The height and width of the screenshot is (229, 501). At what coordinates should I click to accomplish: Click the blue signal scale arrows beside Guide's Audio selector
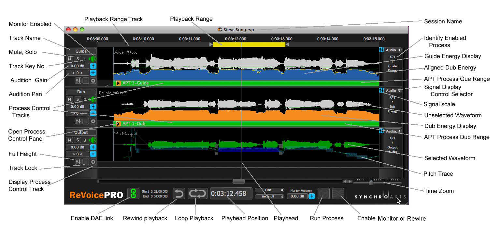[381, 50]
